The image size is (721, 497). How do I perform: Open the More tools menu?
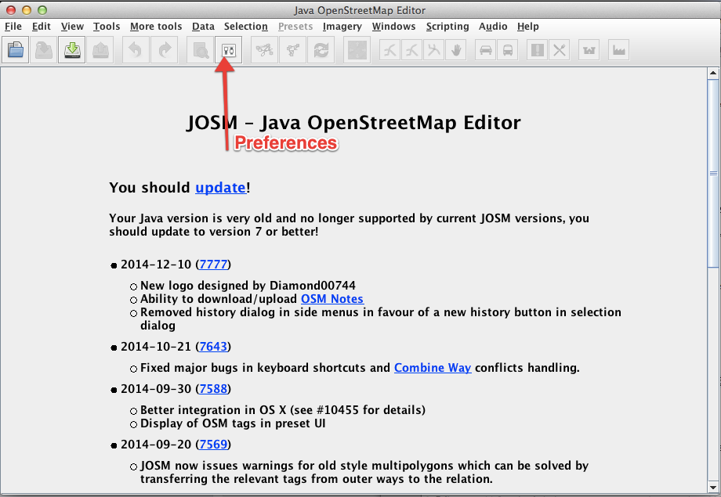point(156,27)
